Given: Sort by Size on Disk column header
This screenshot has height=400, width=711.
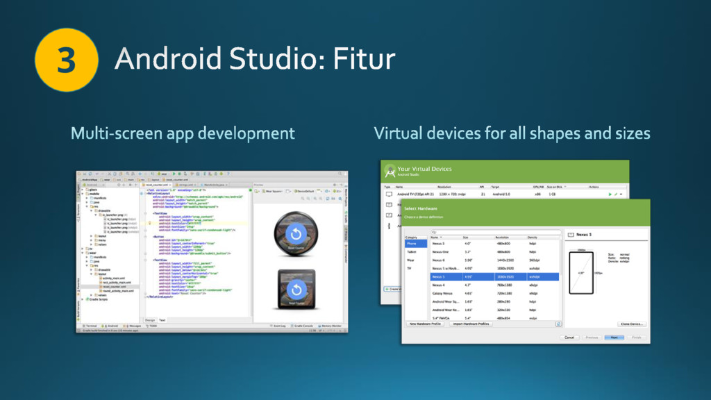Looking at the screenshot, I should point(555,187).
